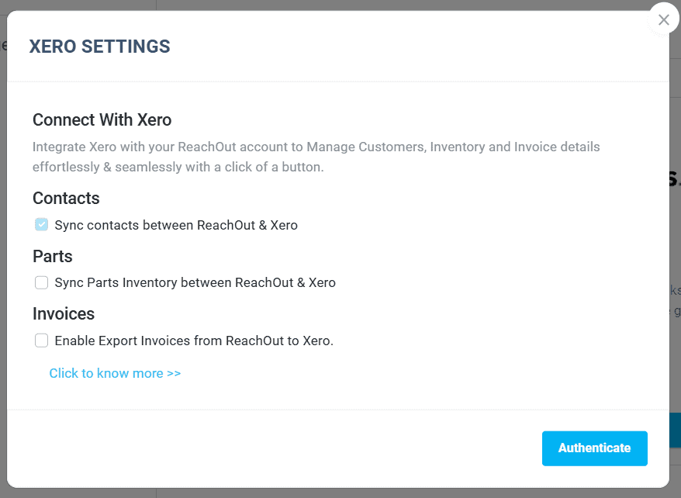
Task: Click the dimmed background left of the dialog
Action: coord(3,261)
